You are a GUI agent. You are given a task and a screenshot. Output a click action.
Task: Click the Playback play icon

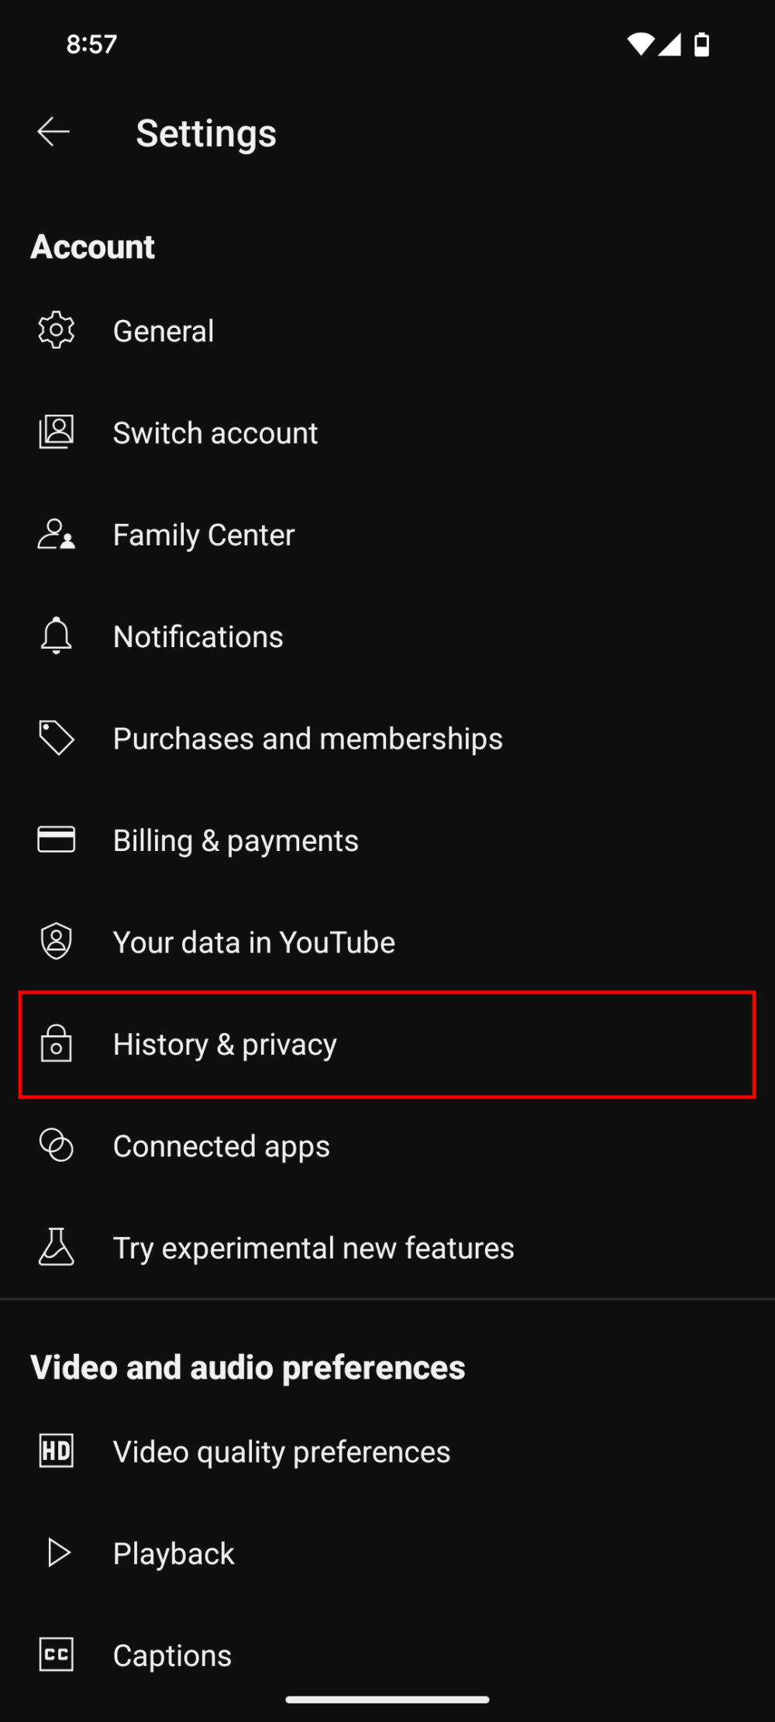pyautogui.click(x=55, y=1552)
